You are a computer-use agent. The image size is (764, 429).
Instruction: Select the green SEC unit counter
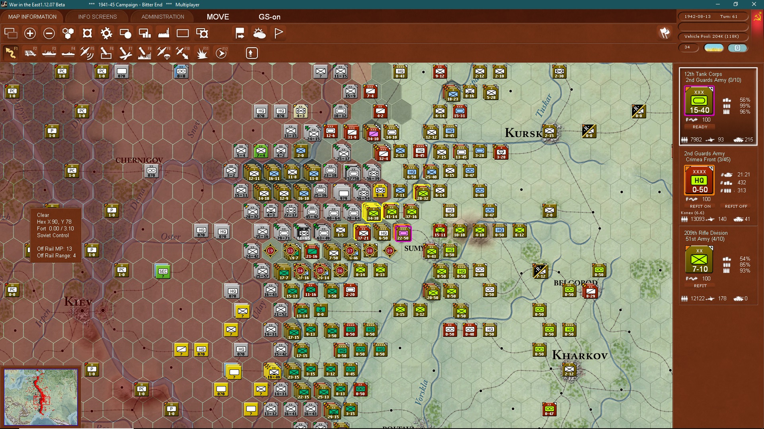tap(163, 272)
